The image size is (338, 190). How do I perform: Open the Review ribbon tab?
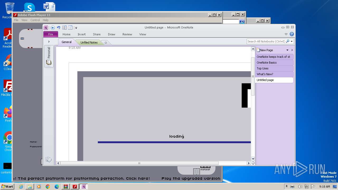point(127,34)
